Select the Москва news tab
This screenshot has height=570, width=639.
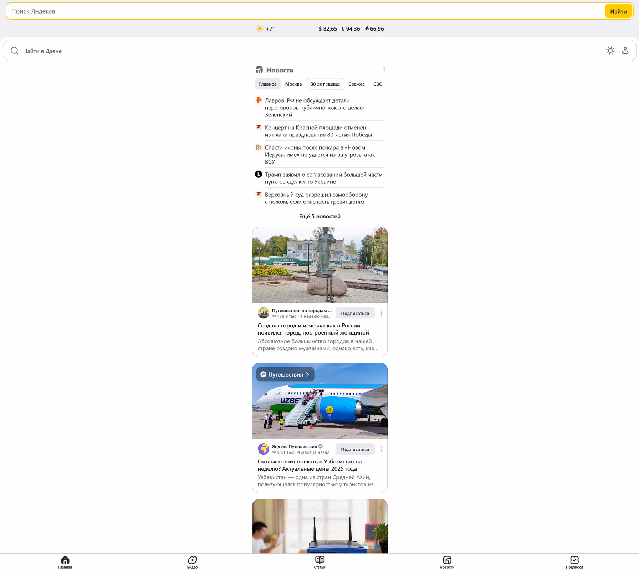point(293,84)
